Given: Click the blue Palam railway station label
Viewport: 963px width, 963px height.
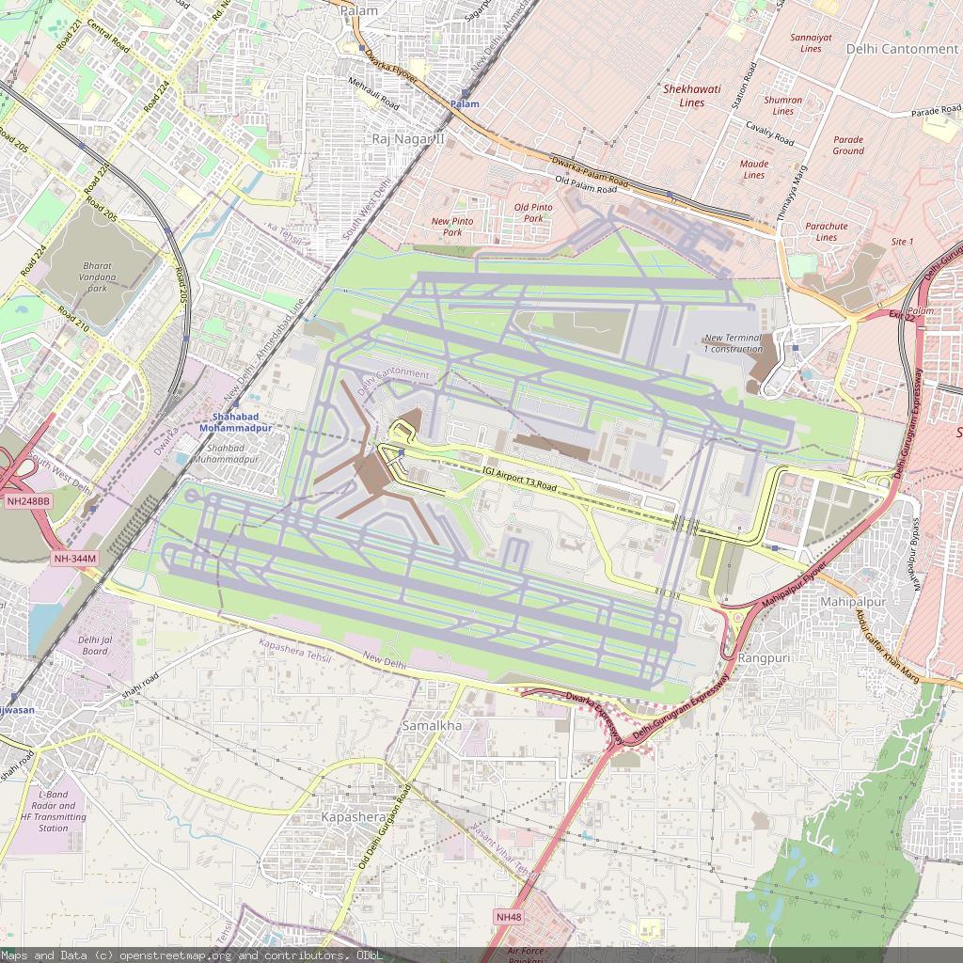Looking at the screenshot, I should click(x=465, y=103).
